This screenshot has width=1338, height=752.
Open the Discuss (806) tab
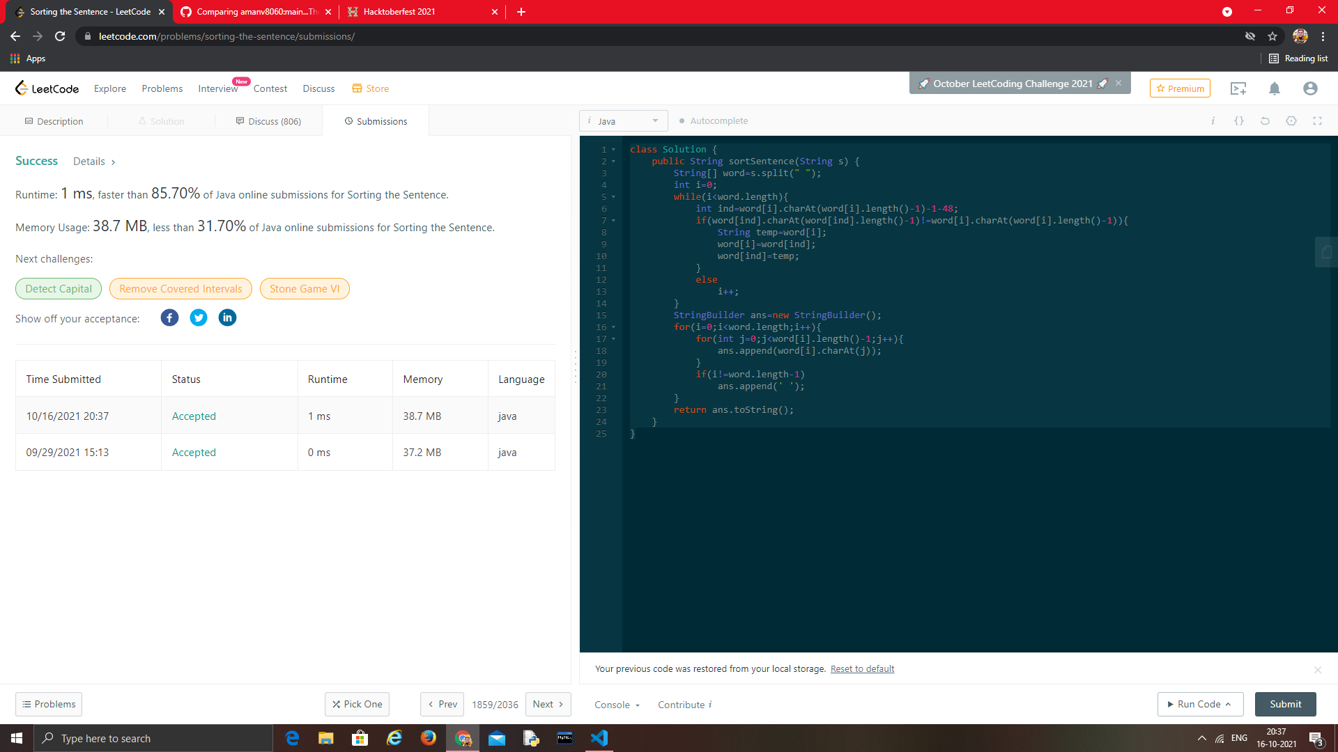pos(268,121)
